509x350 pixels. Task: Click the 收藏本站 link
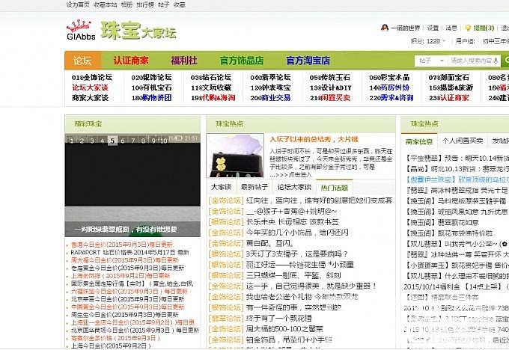coord(106,5)
